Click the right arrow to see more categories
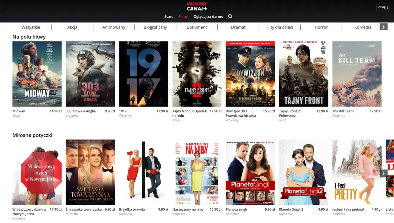Image resolution: width=394 pixels, height=223 pixels. pos(383,27)
